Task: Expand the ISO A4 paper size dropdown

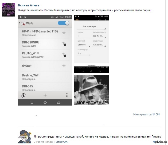Action: [99, 36]
